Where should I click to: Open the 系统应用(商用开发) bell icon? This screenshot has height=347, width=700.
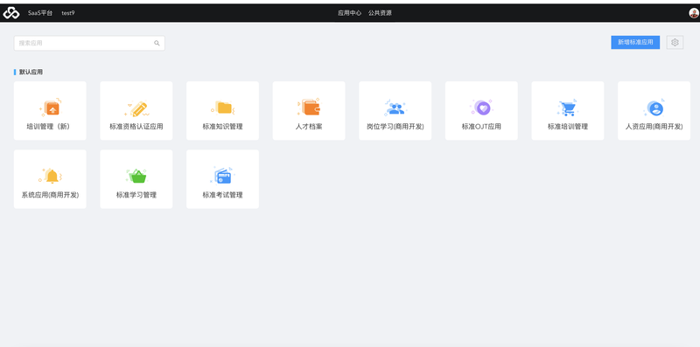point(51,176)
